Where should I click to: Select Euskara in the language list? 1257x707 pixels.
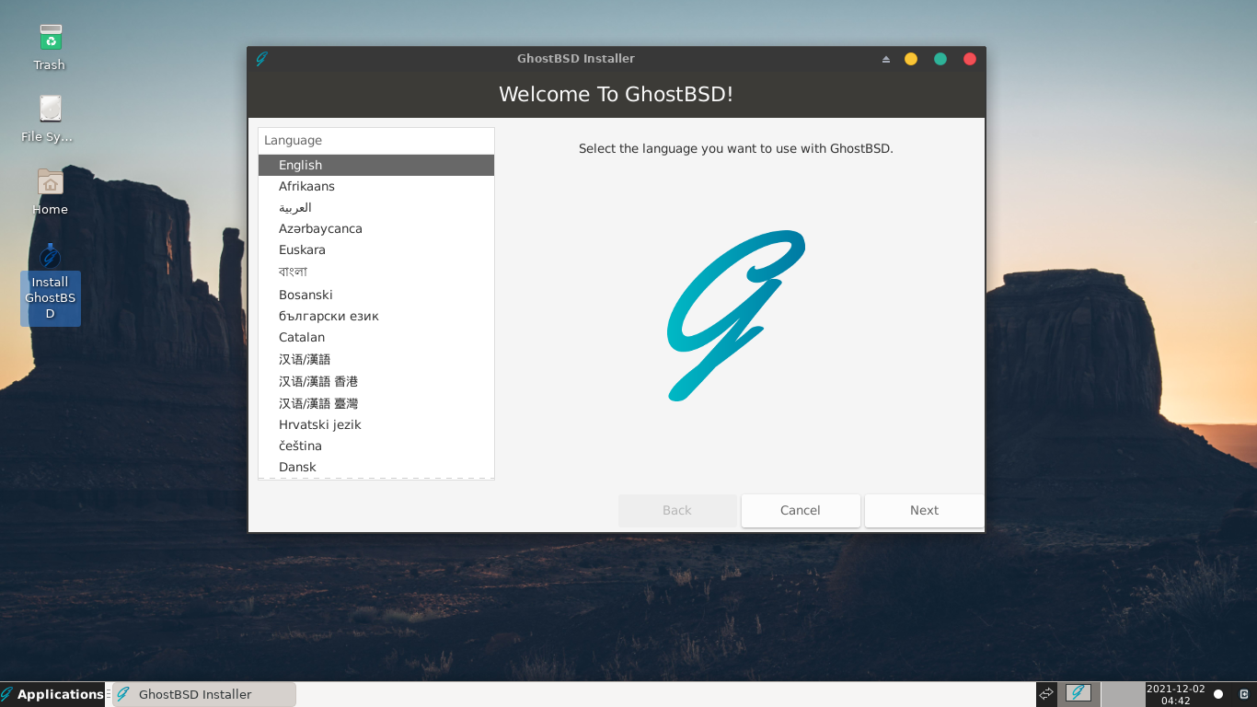[376, 250]
